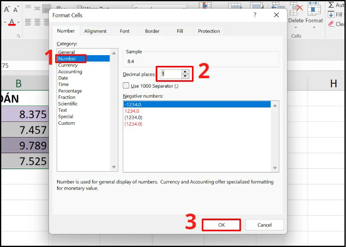Choose red 1234.0 negative number format
The image size is (346, 247).
pyautogui.click(x=197, y=111)
